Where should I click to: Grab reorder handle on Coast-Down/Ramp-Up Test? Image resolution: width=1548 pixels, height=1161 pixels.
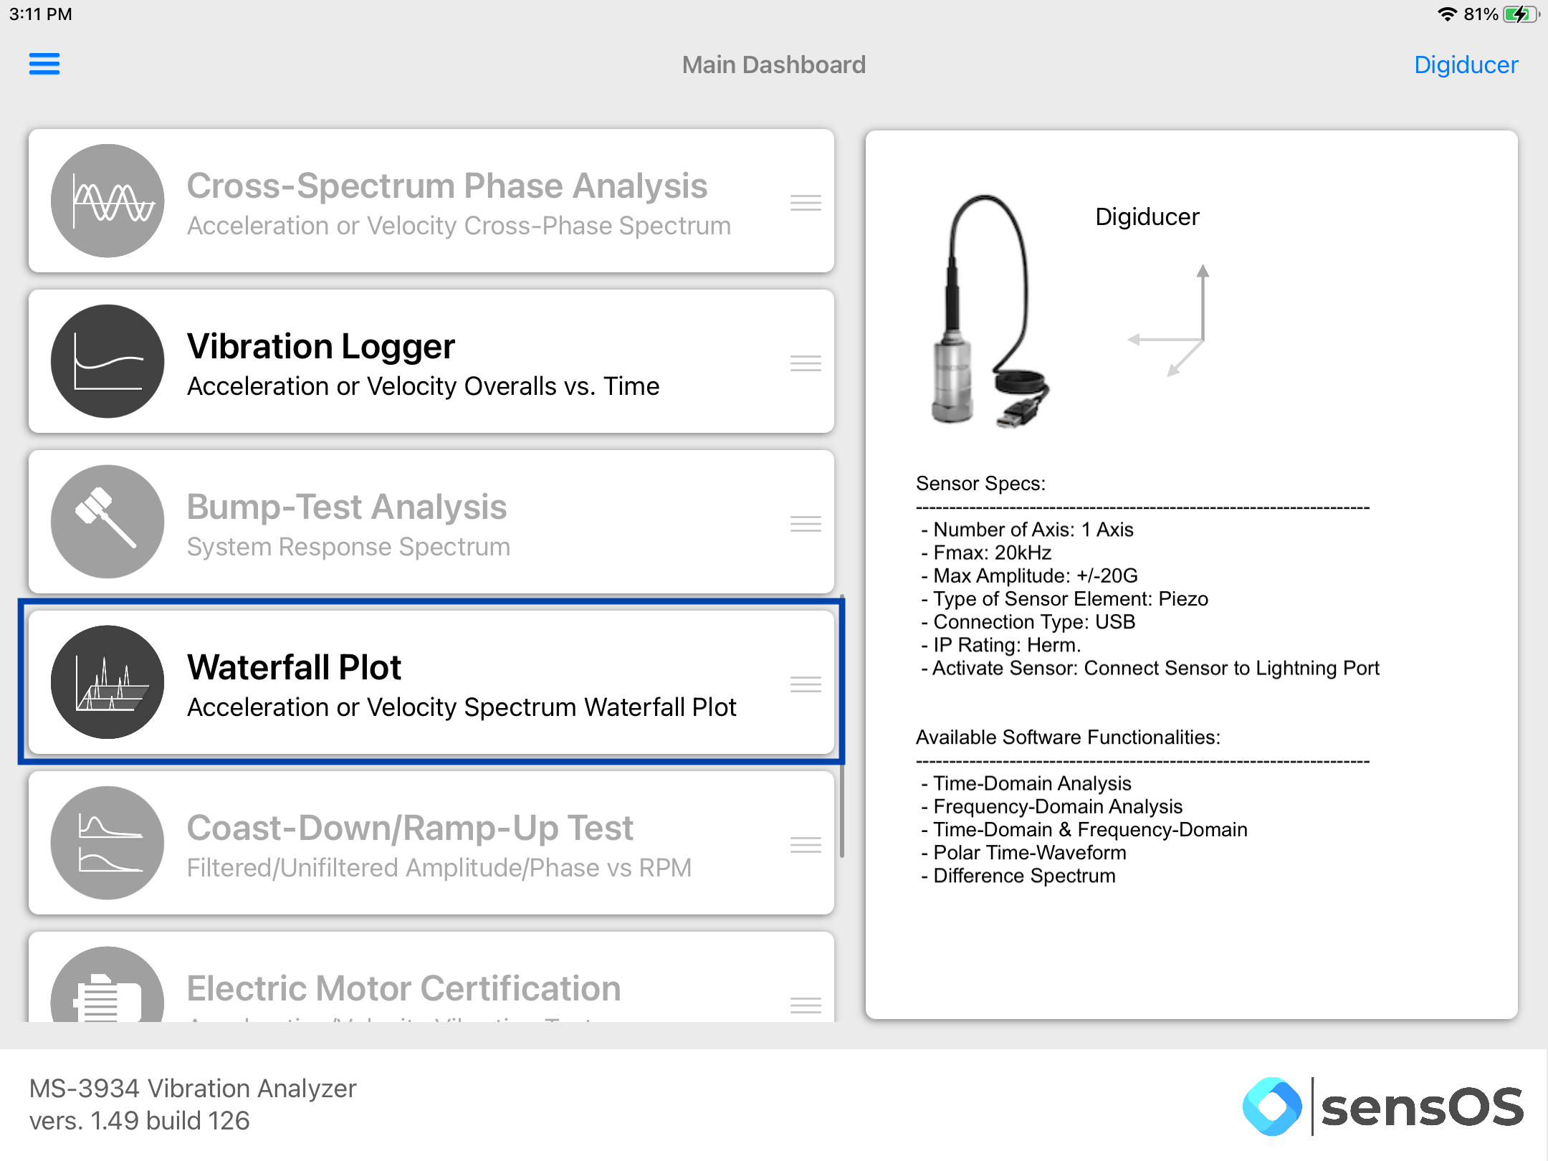tap(806, 845)
